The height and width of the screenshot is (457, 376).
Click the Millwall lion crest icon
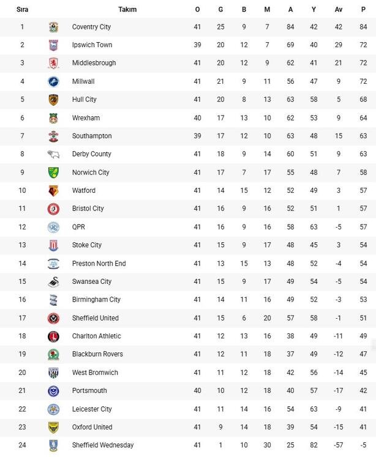53,81
